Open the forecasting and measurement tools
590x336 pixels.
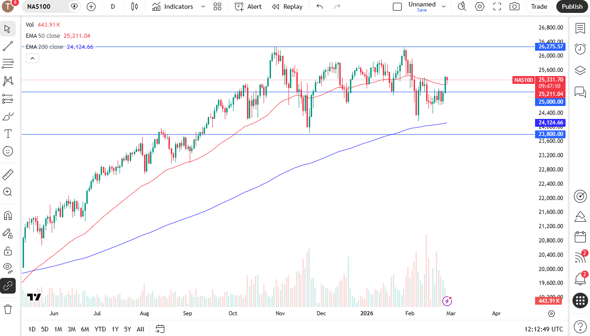(x=7, y=99)
